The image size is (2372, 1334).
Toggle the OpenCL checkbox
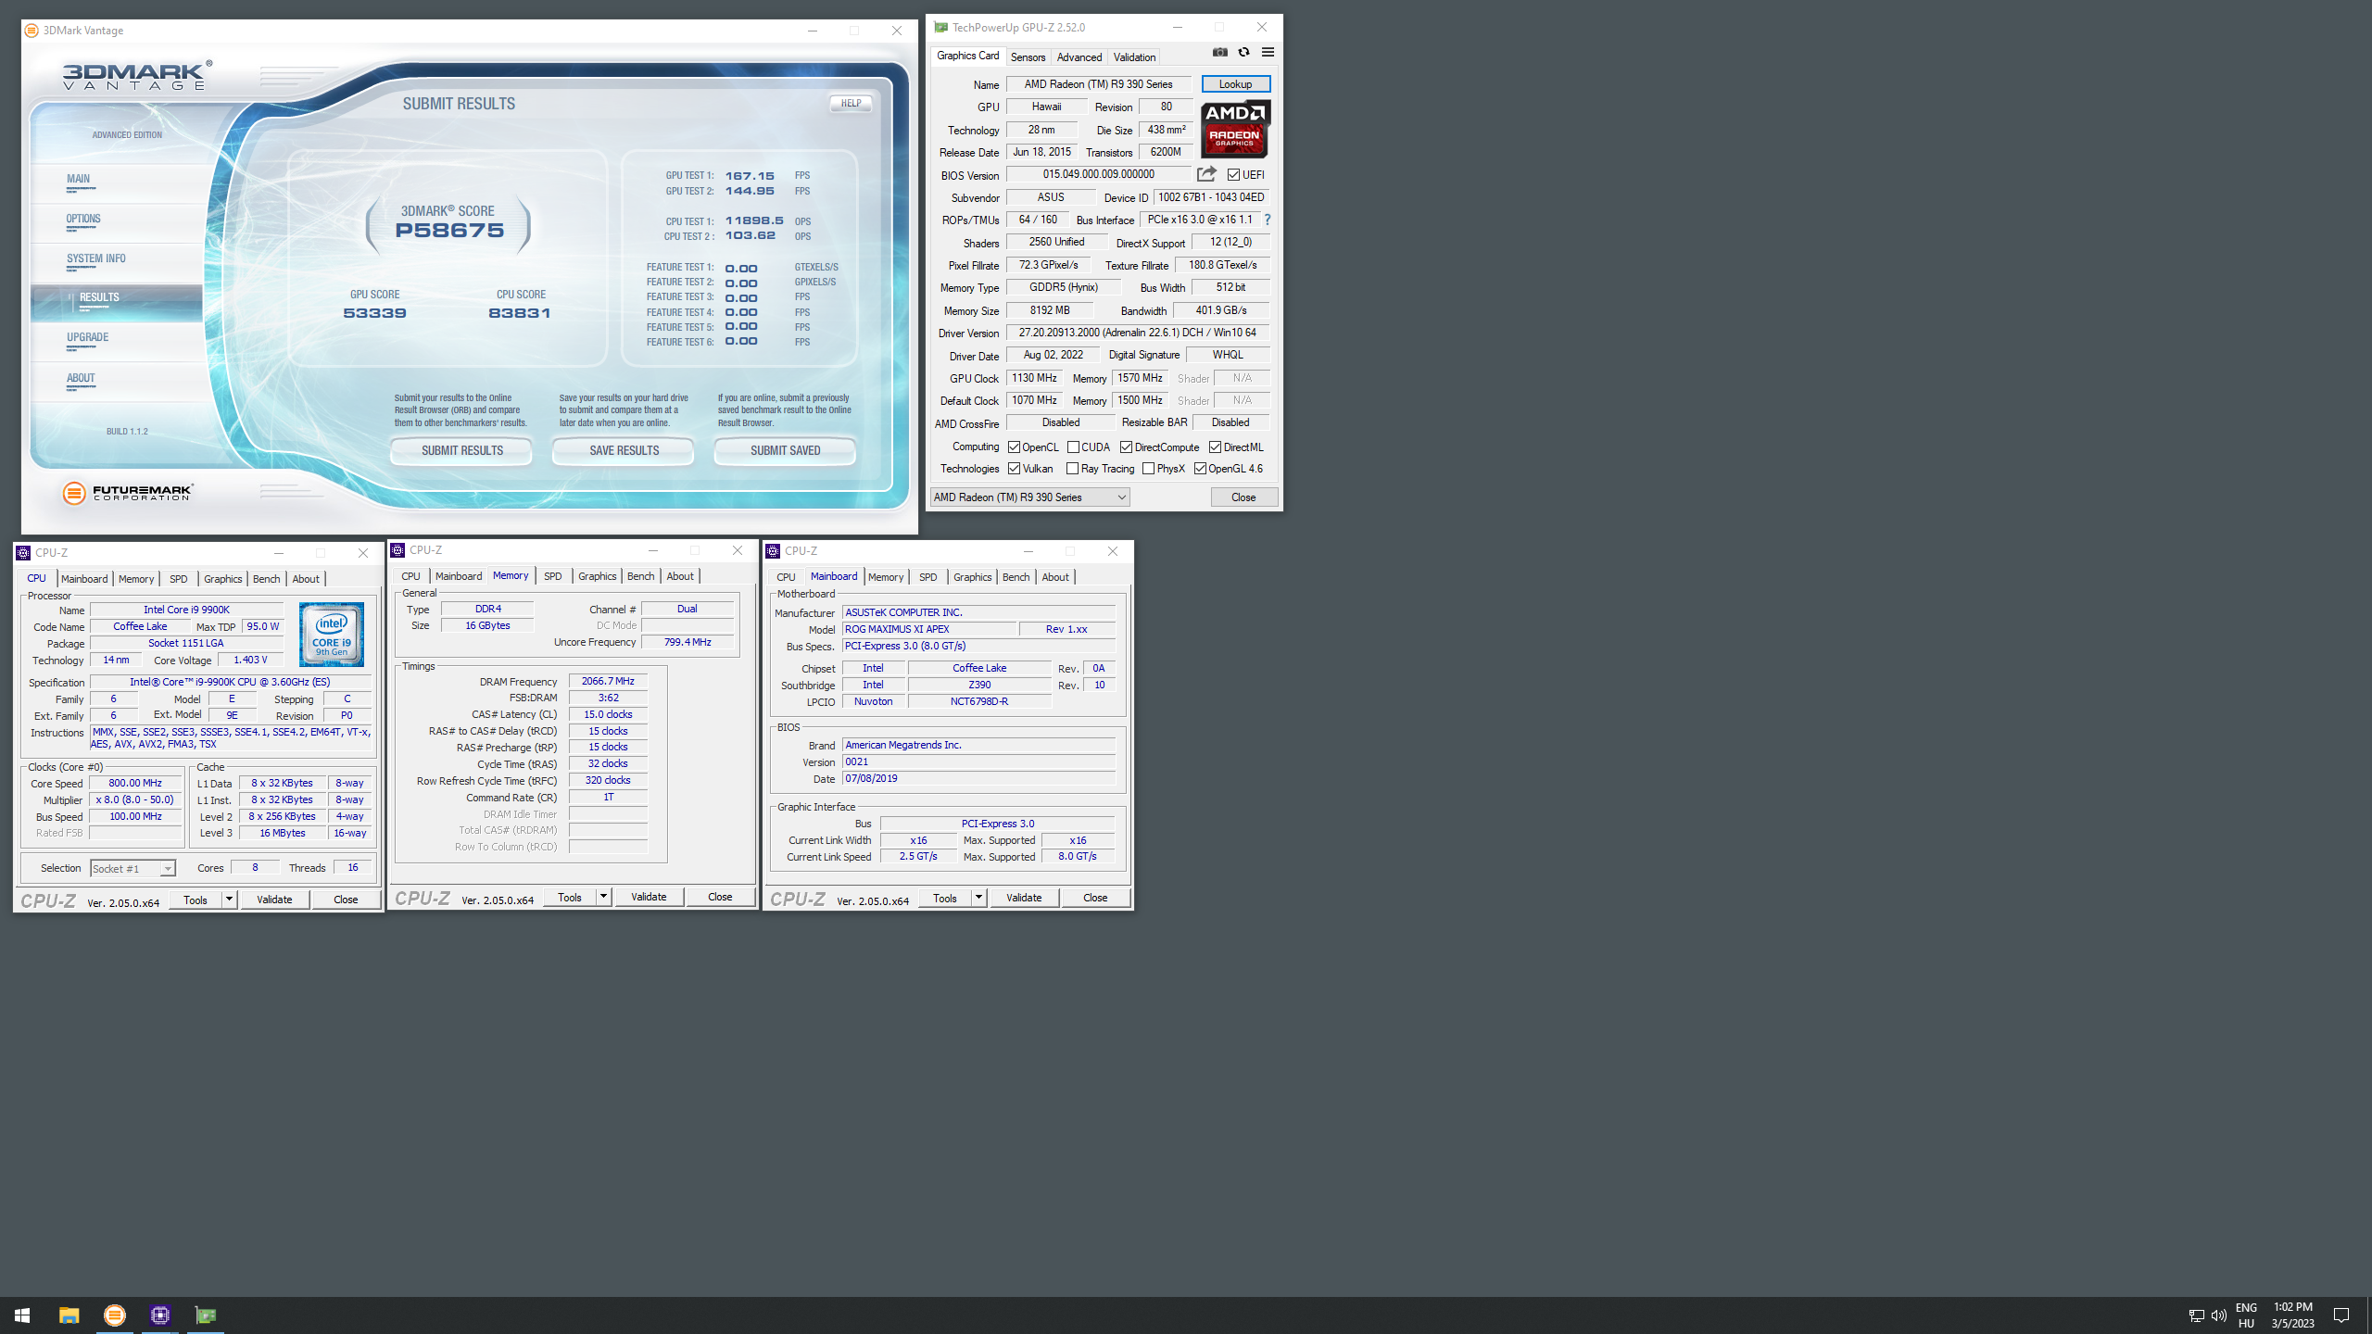coord(1014,447)
